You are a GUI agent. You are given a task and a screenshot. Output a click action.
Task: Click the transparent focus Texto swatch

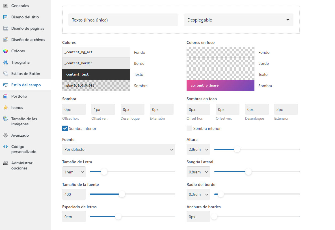220,74
